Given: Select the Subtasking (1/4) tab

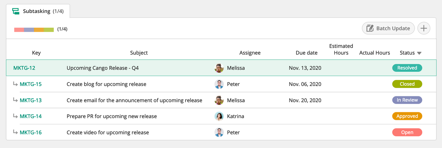Looking at the screenshot, I should coord(38,11).
